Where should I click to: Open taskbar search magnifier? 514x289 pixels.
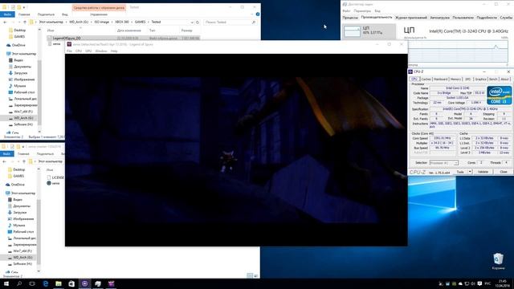19,283
